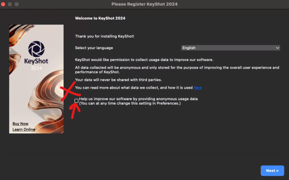Click the KeyShot aperture logo icon
This screenshot has width=289, height=180.
[36, 49]
